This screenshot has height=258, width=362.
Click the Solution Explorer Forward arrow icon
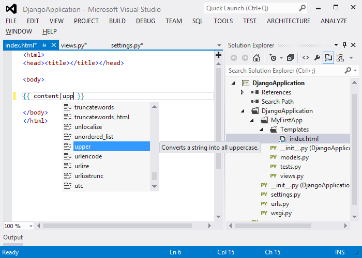245,58
